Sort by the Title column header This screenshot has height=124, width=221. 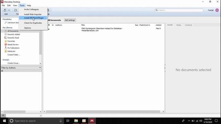(x=83, y=25)
